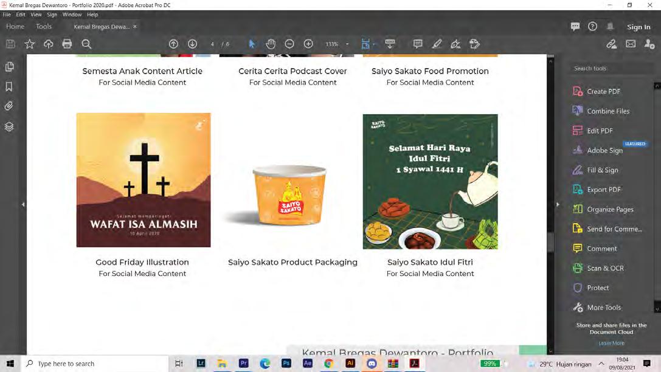
Task: Open Chrome from the taskbar
Action: 329,363
